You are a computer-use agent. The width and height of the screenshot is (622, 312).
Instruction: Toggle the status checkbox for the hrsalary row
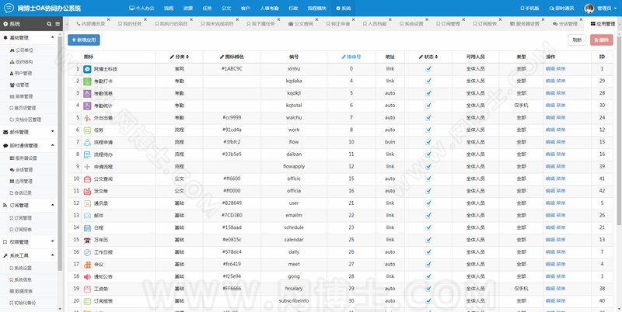tap(428, 289)
